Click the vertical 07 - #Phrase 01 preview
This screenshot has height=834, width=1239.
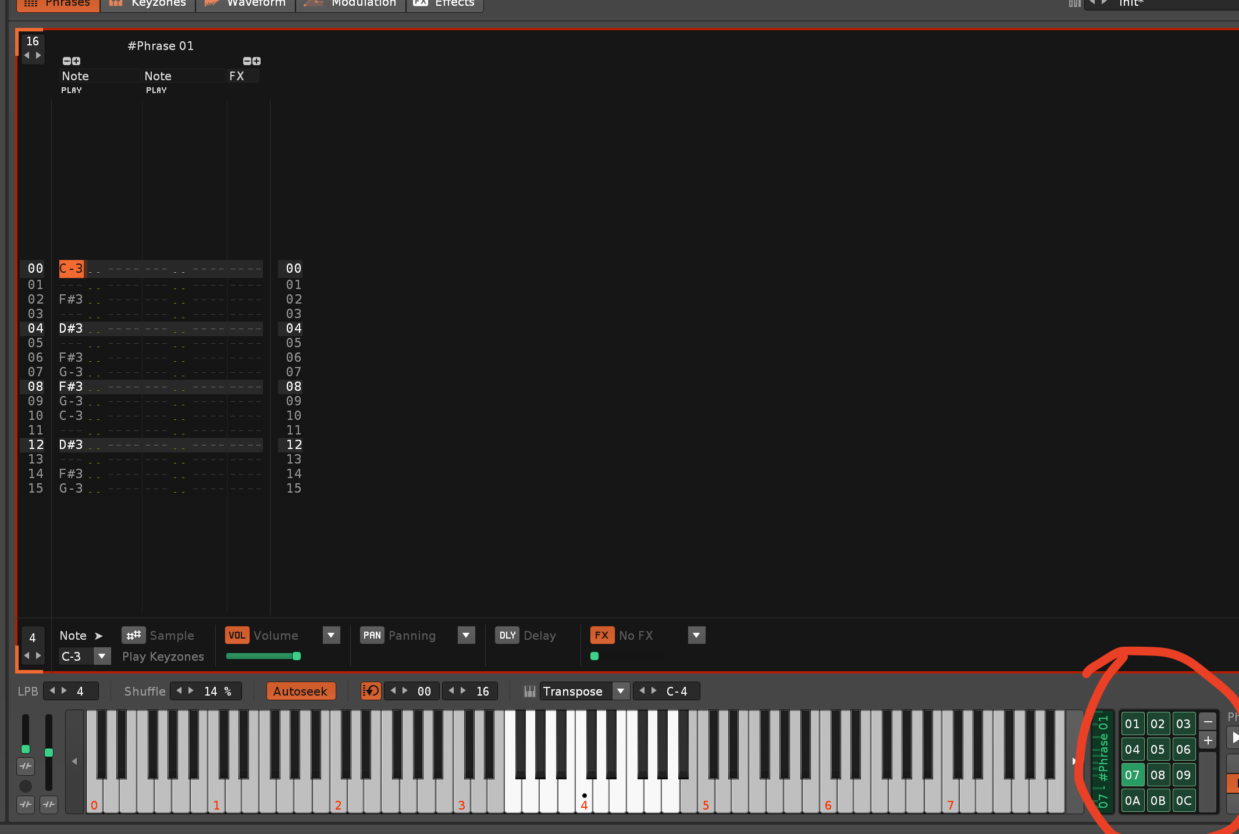tap(1103, 762)
